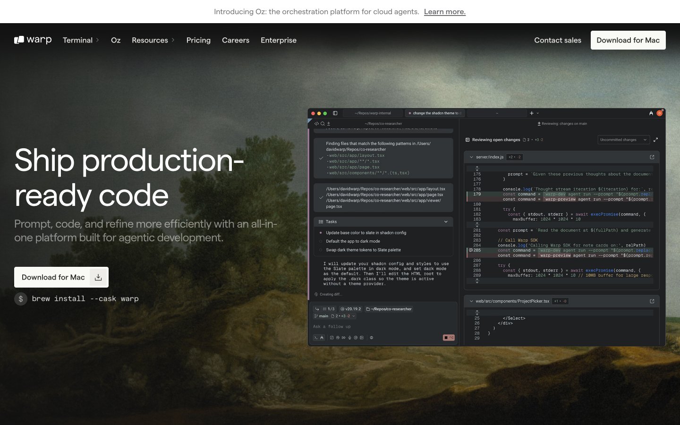The image size is (680, 425).
Task: Click the plus icon to add a new tab
Action: 532,113
